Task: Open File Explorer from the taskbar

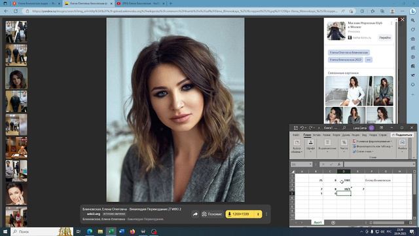Action: click(x=100, y=231)
